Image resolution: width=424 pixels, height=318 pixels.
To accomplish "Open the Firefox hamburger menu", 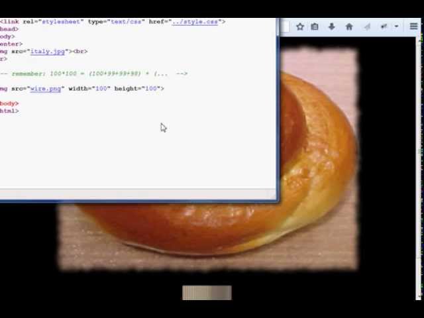I will [x=413, y=26].
